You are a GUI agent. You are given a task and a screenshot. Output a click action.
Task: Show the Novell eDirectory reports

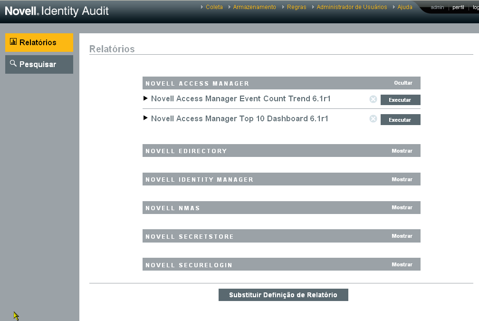click(x=402, y=151)
